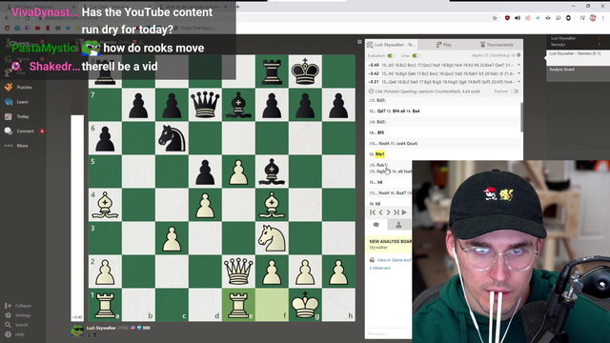
Task: Open Puzzles in the left sidebar
Action: (19, 87)
